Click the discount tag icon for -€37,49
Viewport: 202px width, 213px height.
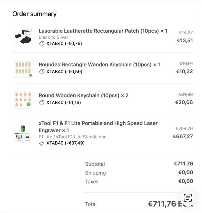[x=42, y=143]
